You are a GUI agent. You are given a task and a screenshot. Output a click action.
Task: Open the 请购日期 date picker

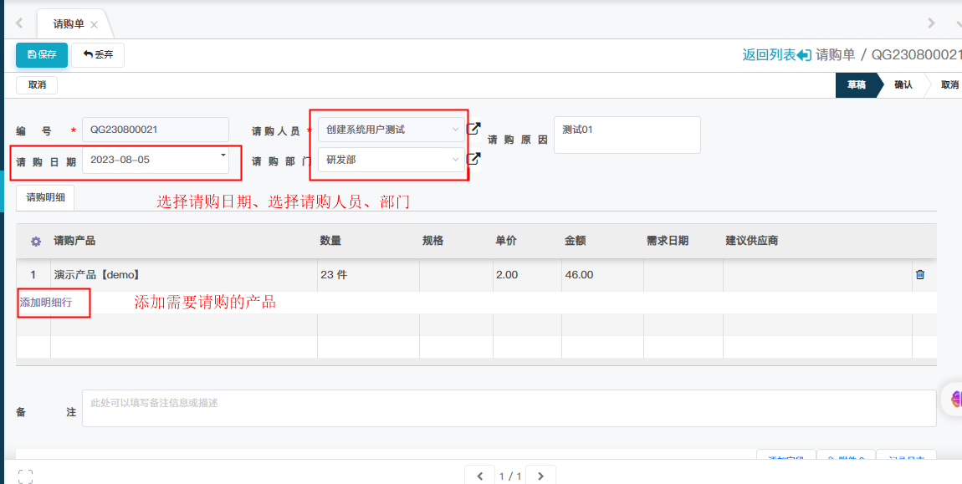223,155
